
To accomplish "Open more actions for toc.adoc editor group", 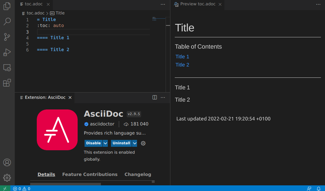I will [163, 4].
